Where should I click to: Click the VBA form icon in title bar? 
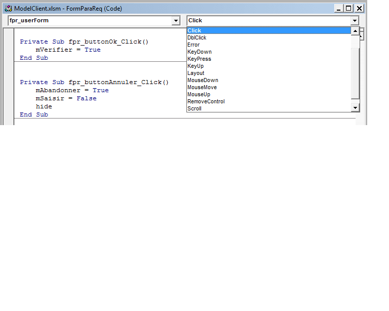click(x=8, y=9)
